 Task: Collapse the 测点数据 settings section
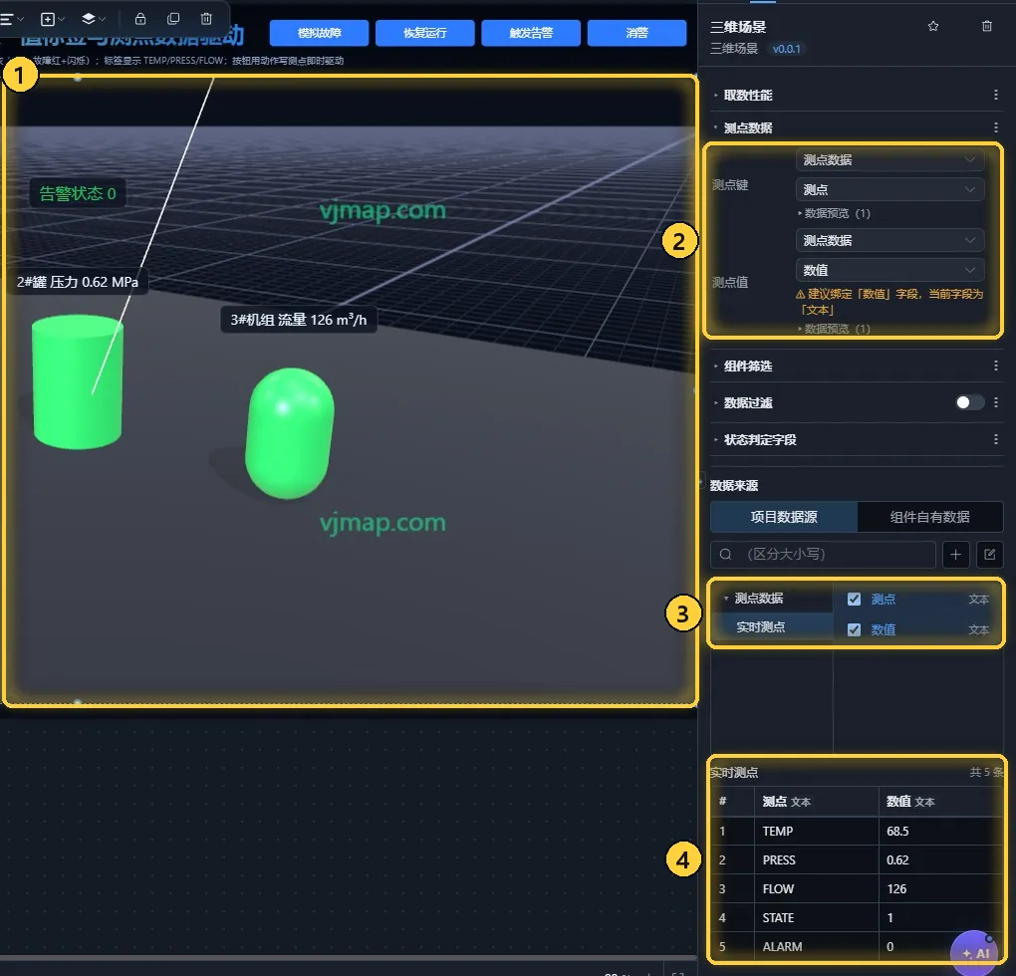pyautogui.click(x=748, y=127)
